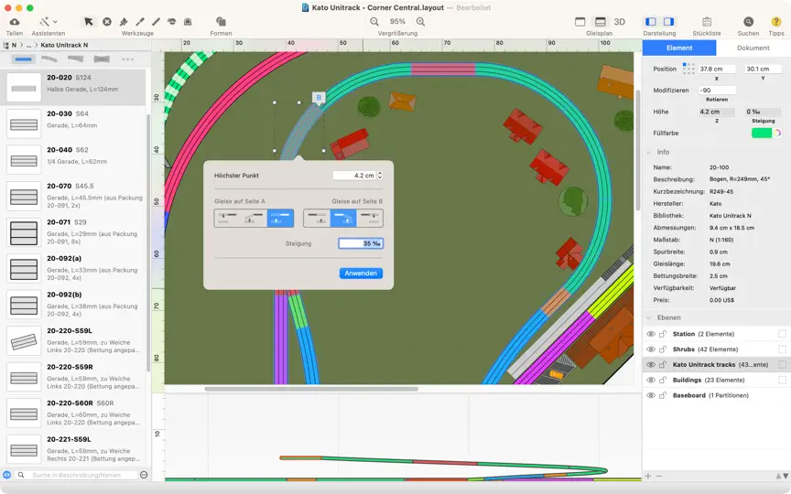Screen dimensions: 791x494
Task: Click the Steigung 35 ‰ field
Action: (x=361, y=243)
